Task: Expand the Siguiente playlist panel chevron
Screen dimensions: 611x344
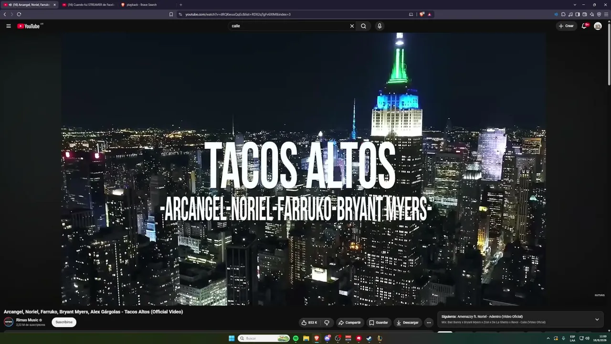Action: [x=597, y=319]
